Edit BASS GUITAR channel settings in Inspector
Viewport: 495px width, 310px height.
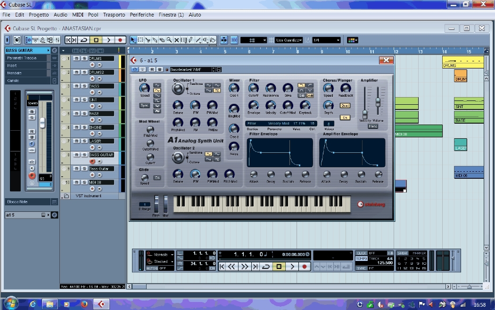(54, 50)
